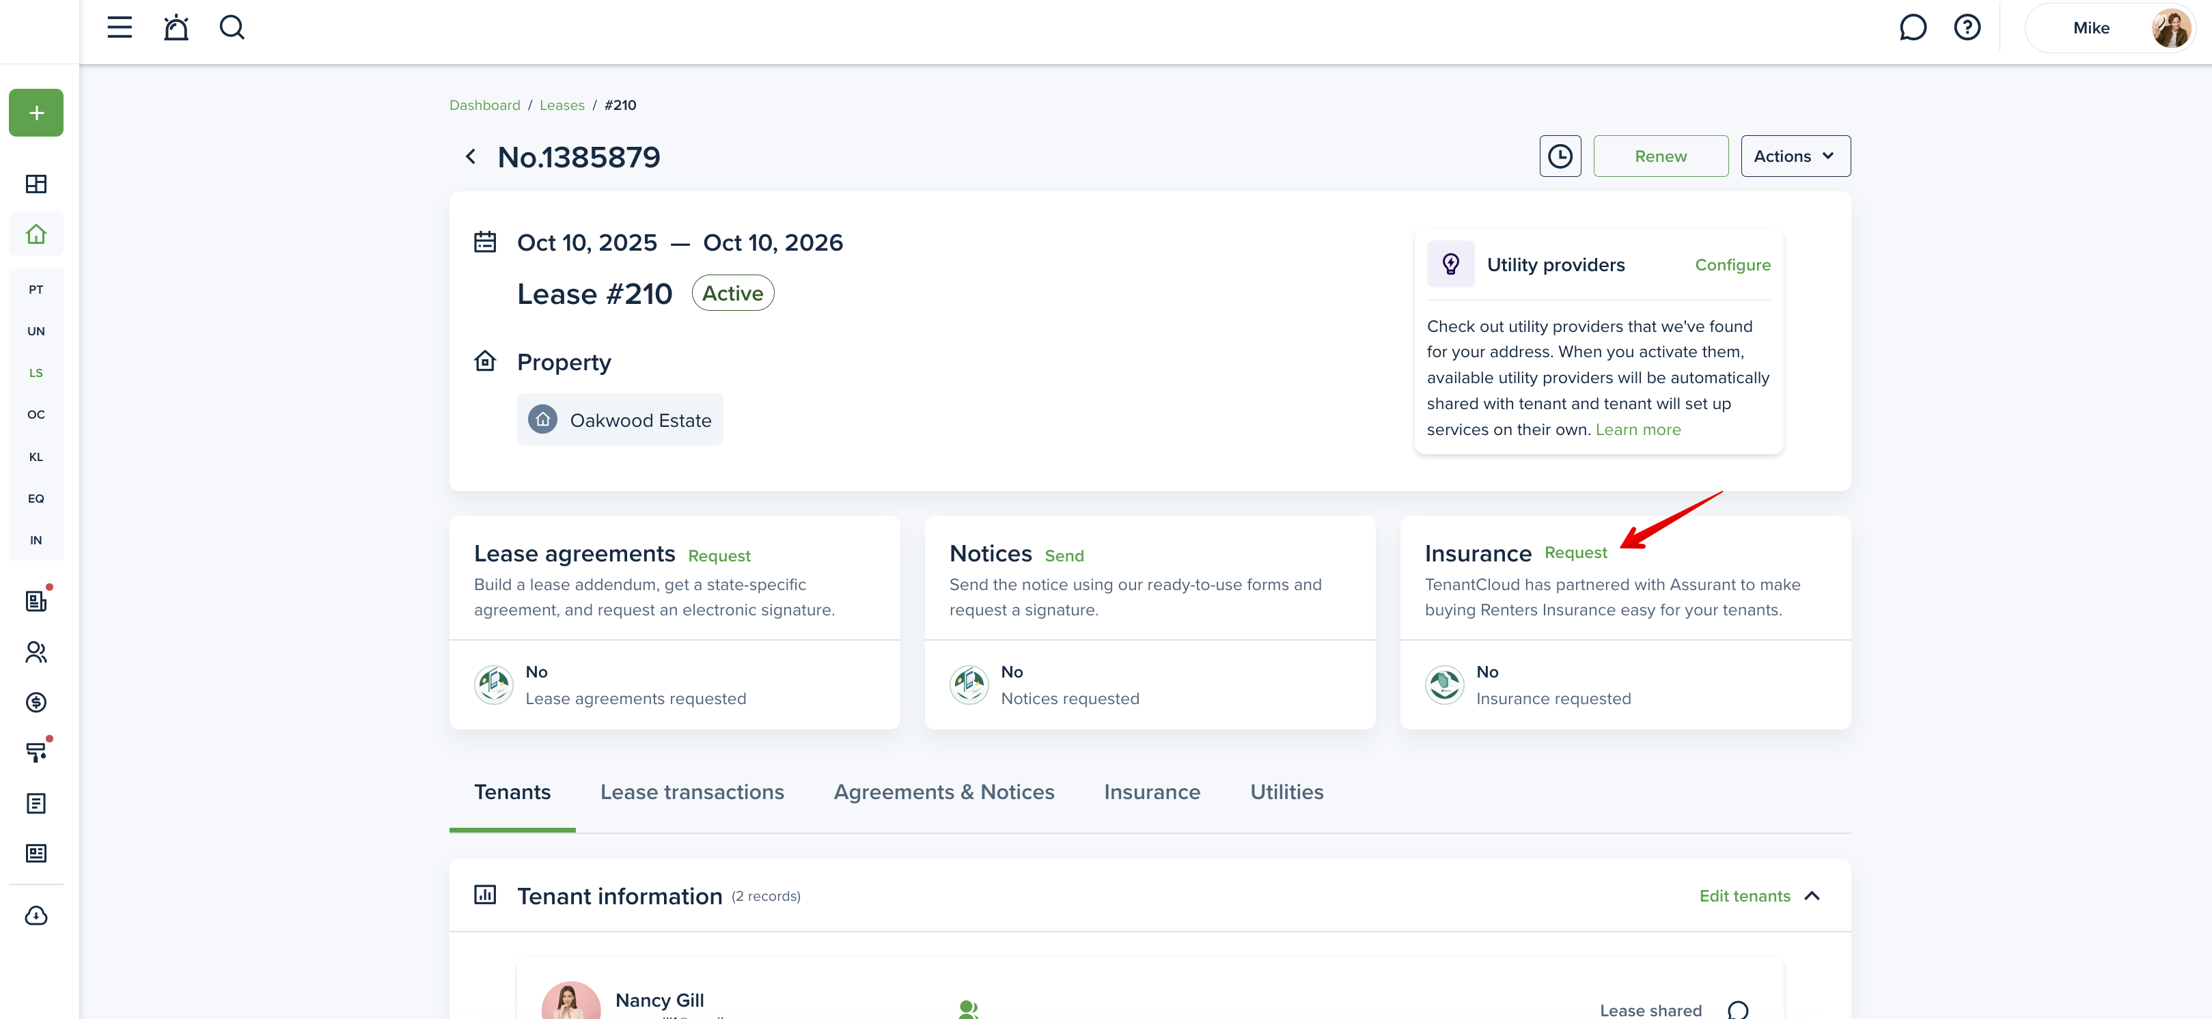
Task: Collapse the Tenant information section
Action: [x=1812, y=895]
